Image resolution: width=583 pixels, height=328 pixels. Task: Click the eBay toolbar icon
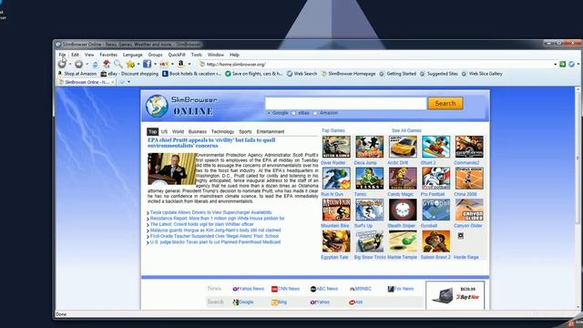(x=164, y=65)
